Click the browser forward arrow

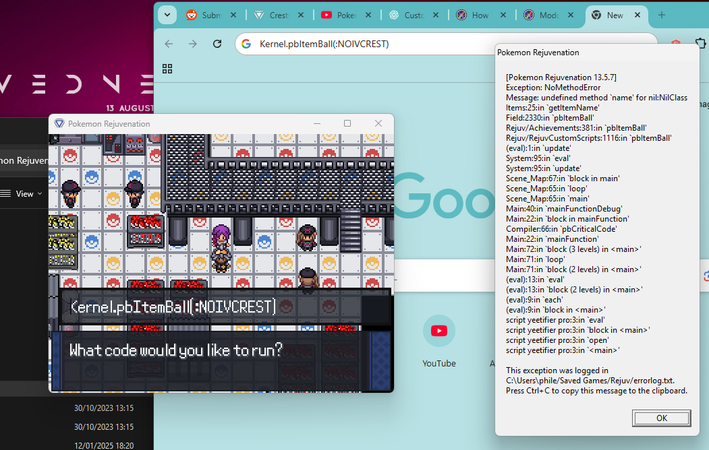pos(193,44)
